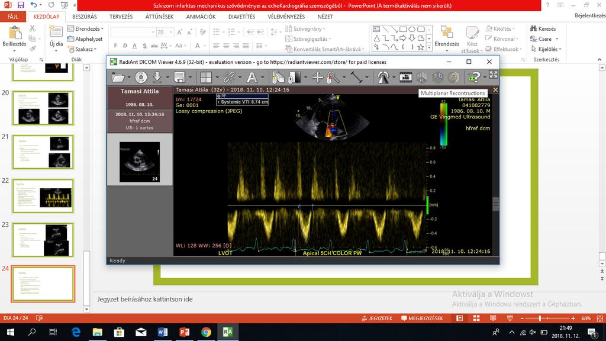Click the normal view icon in status bar

coord(459,318)
